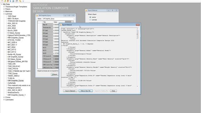Select the Boron_5505 lamina
The width and height of the screenshot is (201, 113).
13,30
